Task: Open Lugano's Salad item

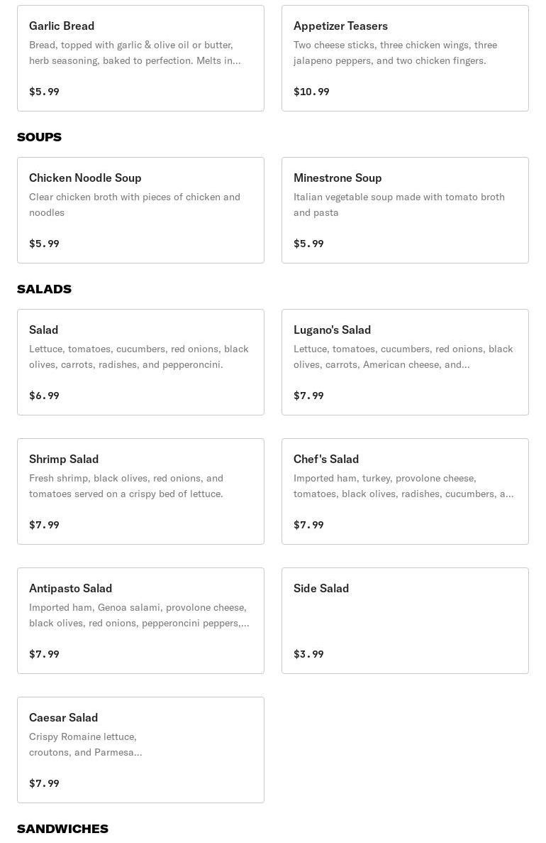Action: 405,361
